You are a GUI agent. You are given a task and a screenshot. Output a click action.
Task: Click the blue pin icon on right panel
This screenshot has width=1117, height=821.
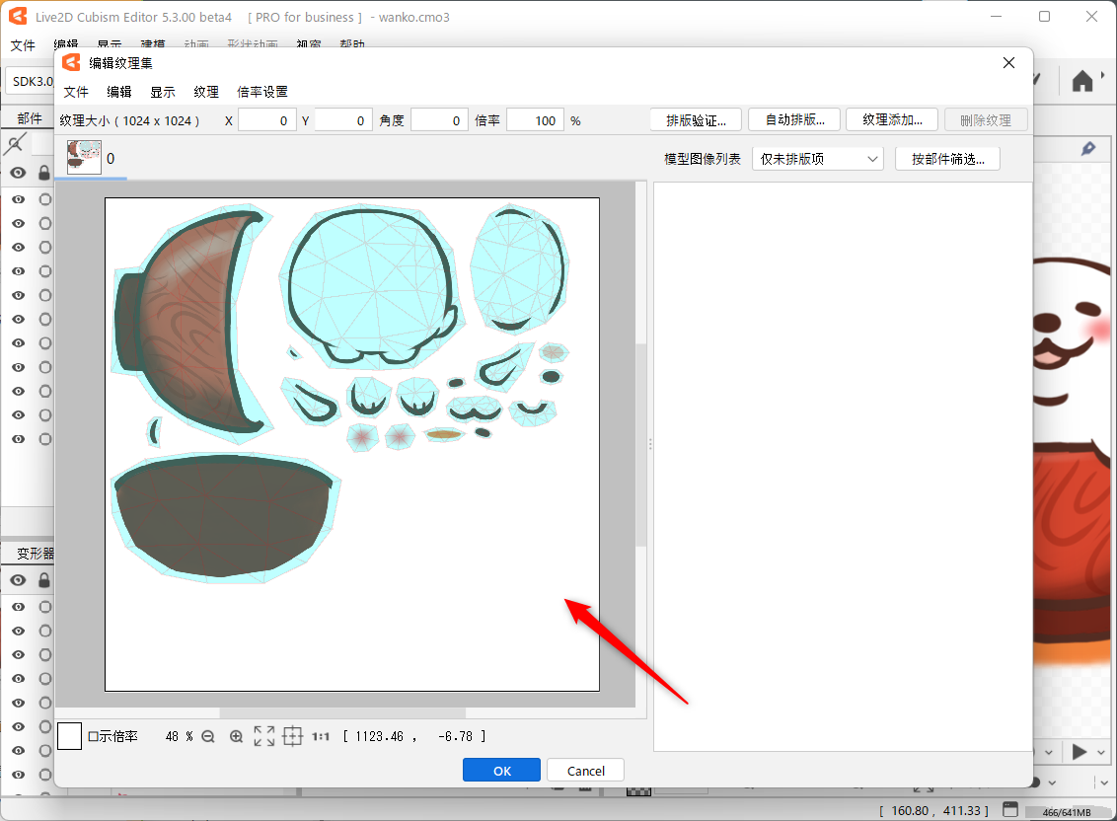1088,148
